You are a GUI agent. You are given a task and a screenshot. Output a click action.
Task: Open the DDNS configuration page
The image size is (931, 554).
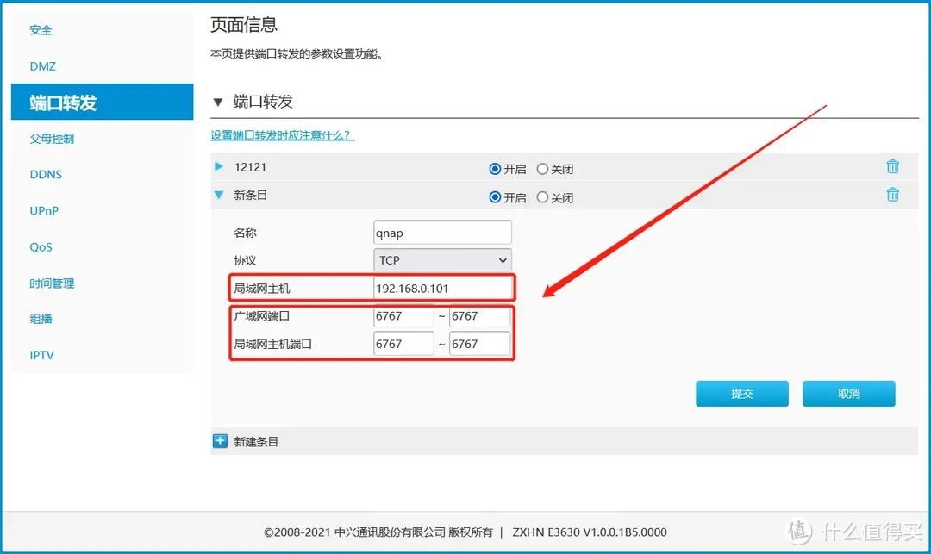(45, 174)
